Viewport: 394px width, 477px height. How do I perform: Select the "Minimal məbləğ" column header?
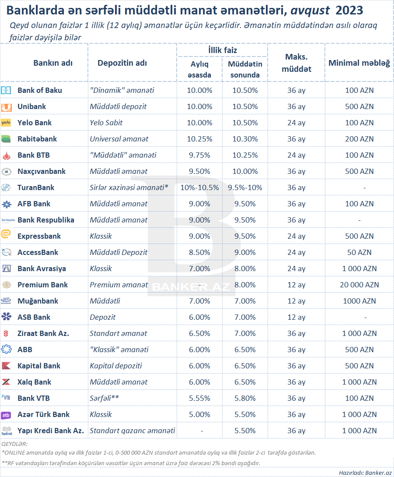pyautogui.click(x=359, y=63)
